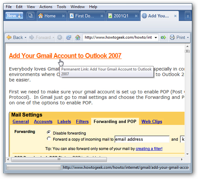
Task: Open the Back history dropdown arrow
Action: tap(25, 37)
